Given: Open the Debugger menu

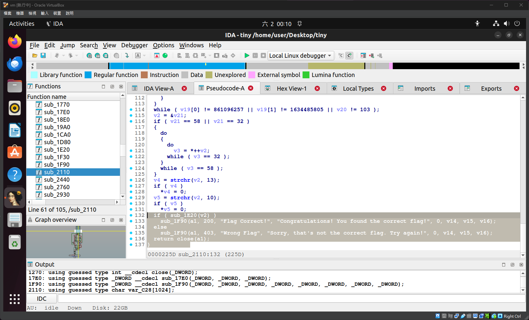Looking at the screenshot, I should click(134, 45).
